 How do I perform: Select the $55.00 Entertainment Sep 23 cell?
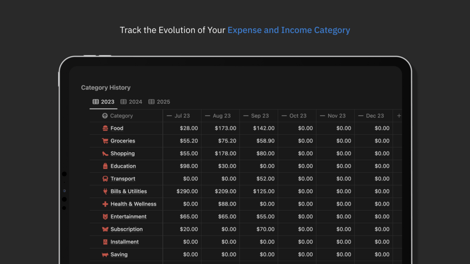(x=259, y=216)
